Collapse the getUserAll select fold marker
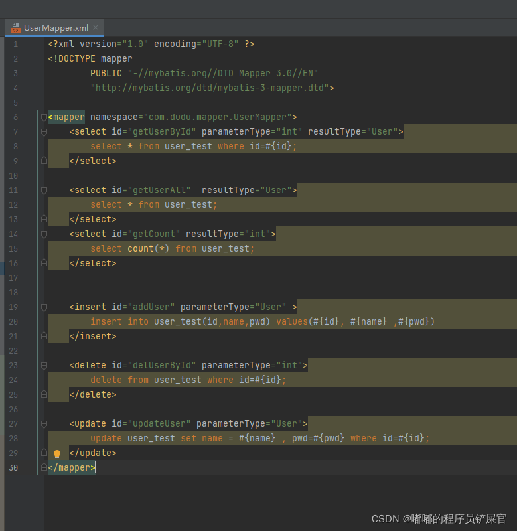Image resolution: width=517 pixels, height=531 pixels. (44, 190)
